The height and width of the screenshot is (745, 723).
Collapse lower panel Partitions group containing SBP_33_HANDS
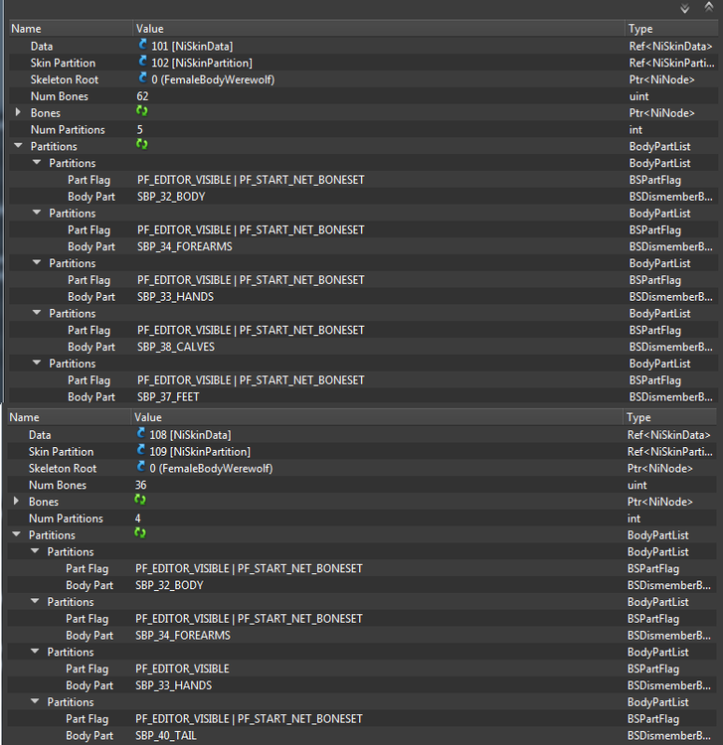(x=35, y=652)
